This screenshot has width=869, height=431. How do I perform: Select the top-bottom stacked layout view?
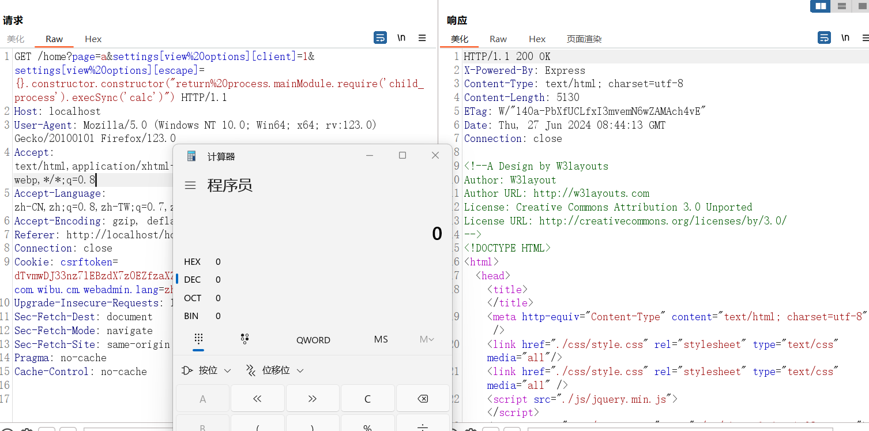pyautogui.click(x=841, y=6)
